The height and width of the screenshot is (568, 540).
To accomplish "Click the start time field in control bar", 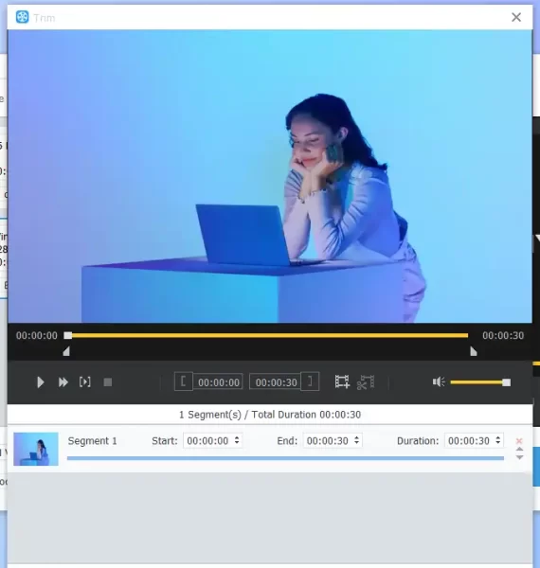I will [x=218, y=382].
